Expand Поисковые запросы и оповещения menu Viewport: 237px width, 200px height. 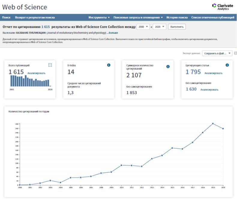click(138, 17)
